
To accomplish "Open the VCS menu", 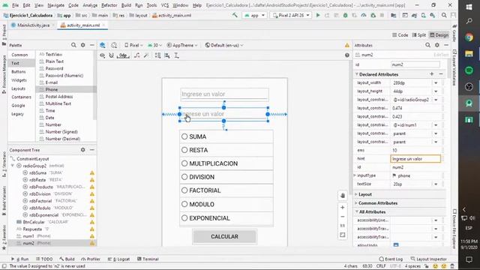I will point(165,5).
